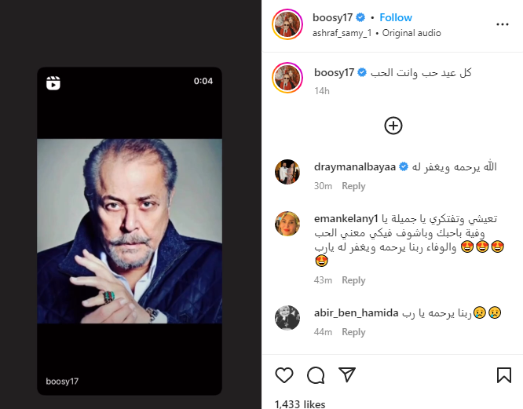The image size is (523, 409).
Task: Open abir_ben_hamida's profile avatar
Action: pos(287,317)
